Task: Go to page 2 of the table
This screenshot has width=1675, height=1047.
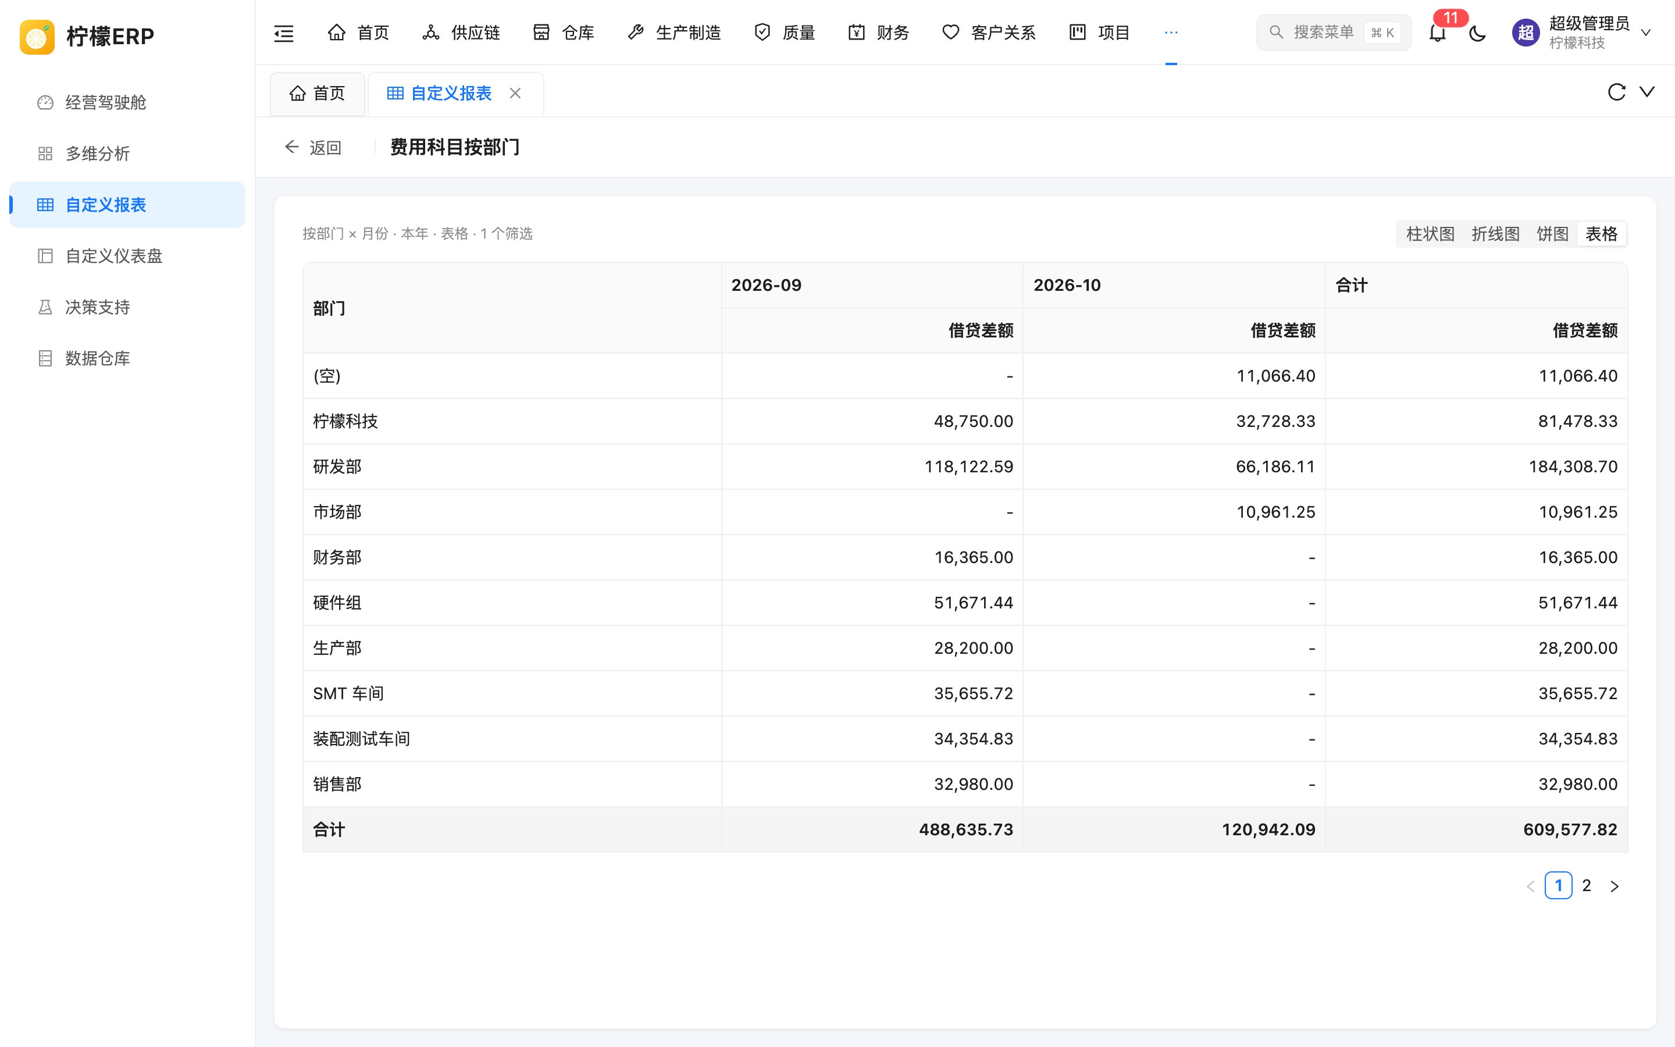Action: tap(1587, 886)
